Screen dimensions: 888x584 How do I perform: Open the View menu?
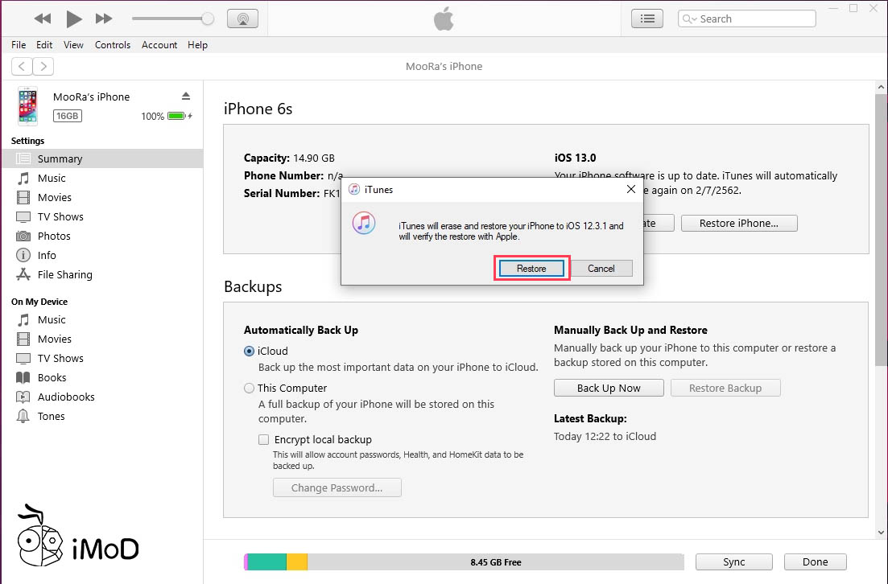click(x=73, y=45)
